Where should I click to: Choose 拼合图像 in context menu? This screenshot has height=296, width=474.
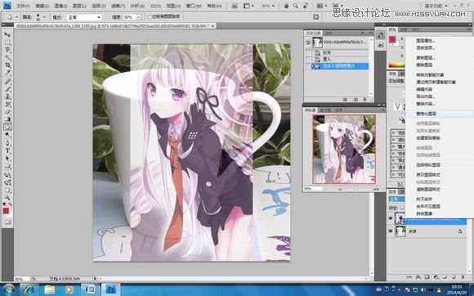[x=424, y=213]
